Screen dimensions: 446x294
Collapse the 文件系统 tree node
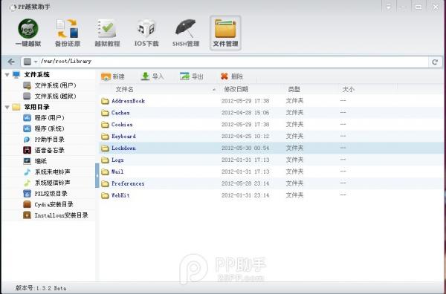click(7, 75)
